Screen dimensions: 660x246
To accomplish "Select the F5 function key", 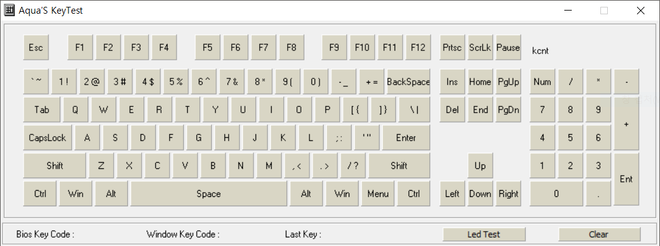I will click(208, 47).
